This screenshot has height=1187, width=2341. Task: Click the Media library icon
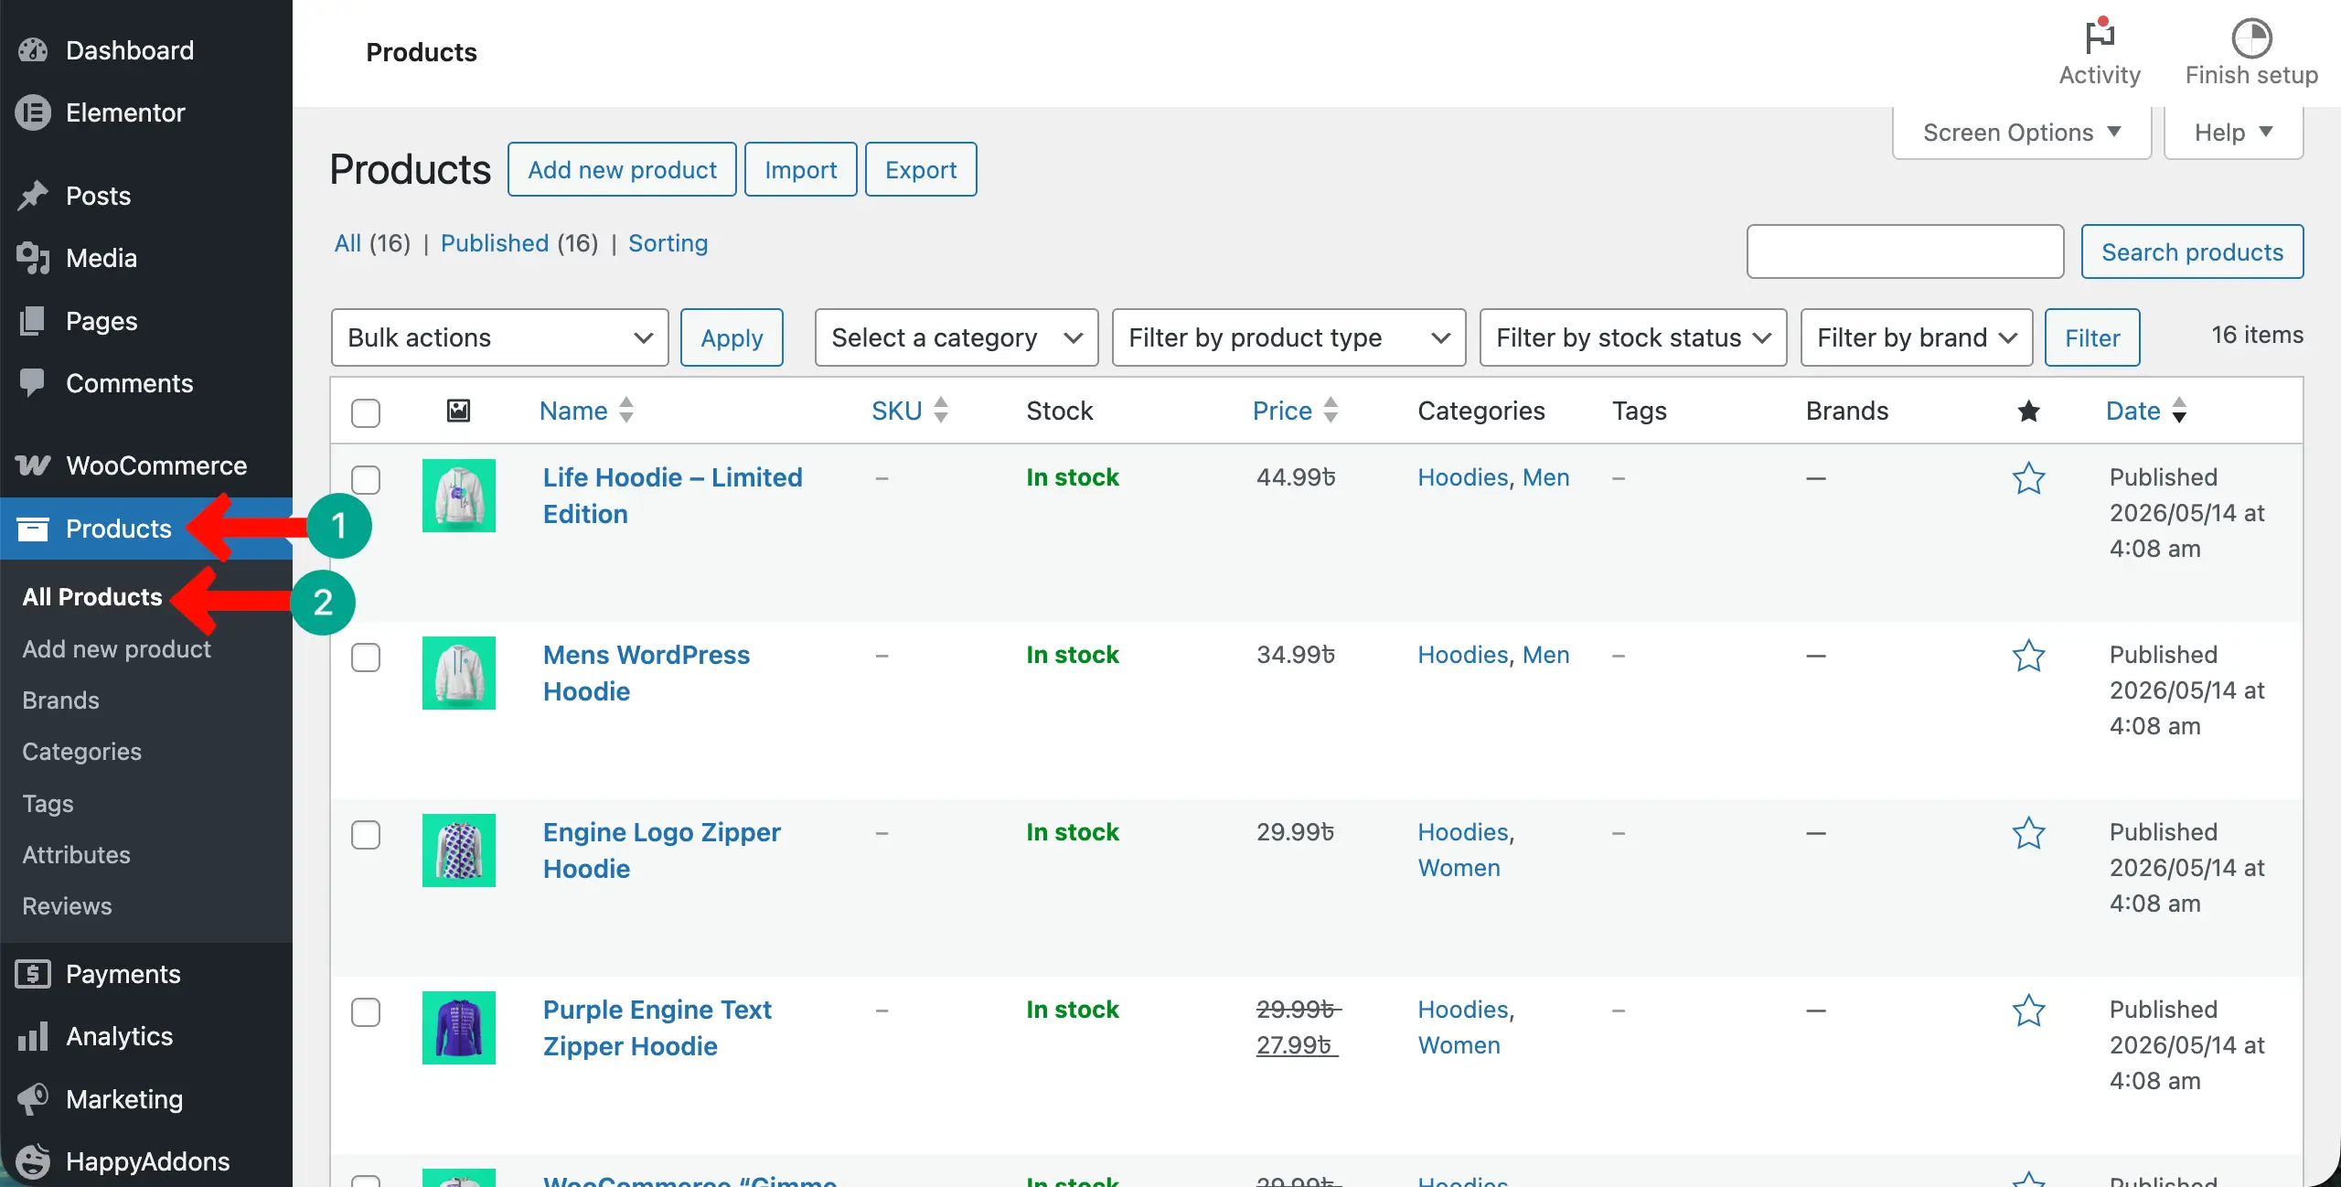[x=33, y=258]
